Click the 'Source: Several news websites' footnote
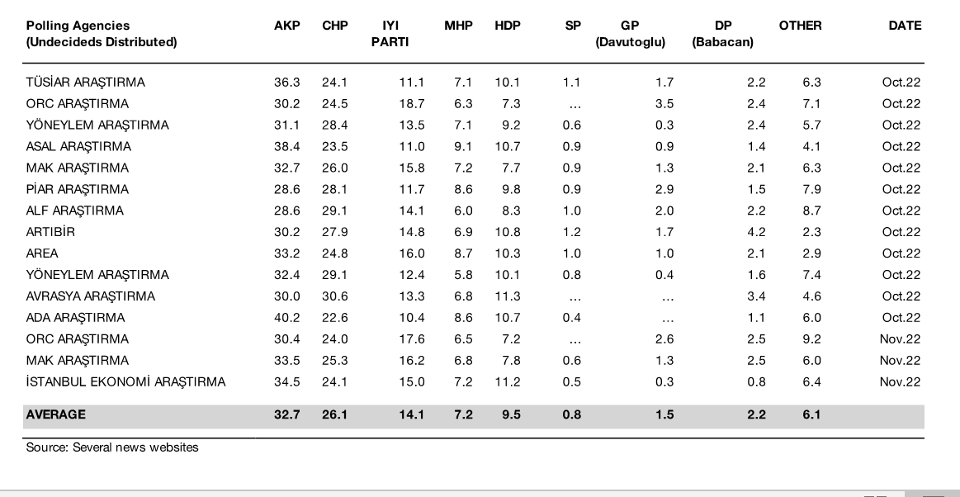960x497 pixels. coord(112,447)
